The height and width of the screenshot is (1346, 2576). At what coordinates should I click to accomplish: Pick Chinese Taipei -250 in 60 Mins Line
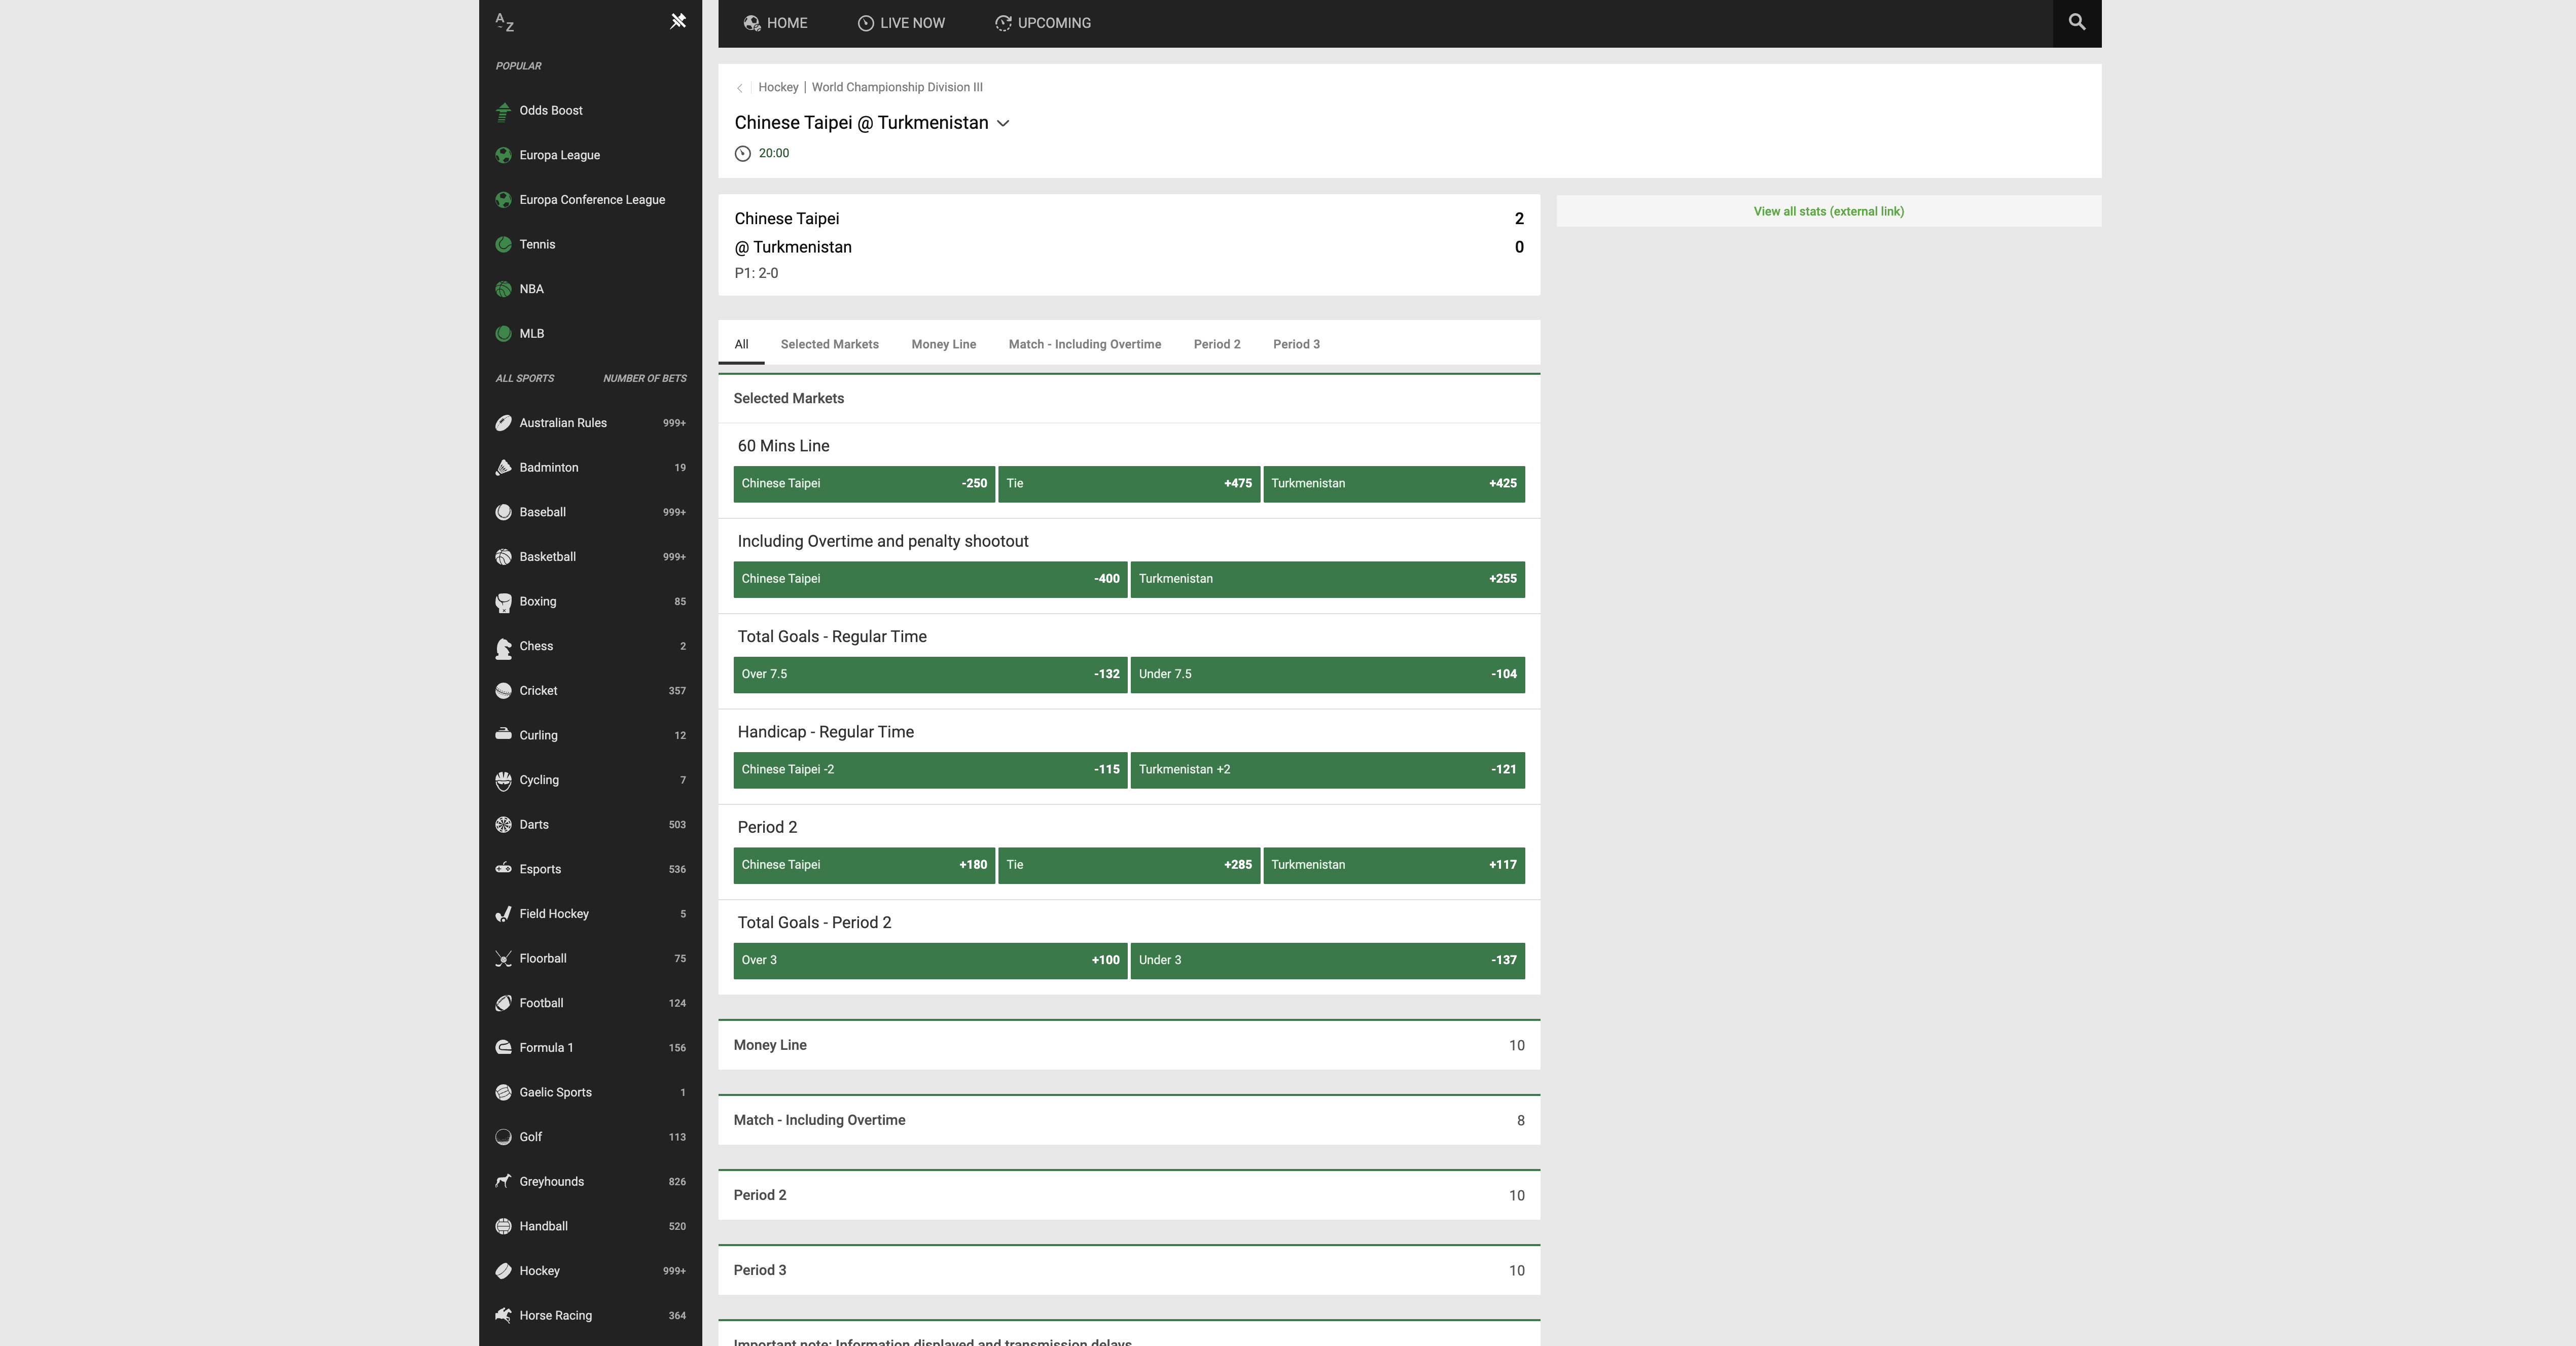pos(864,484)
